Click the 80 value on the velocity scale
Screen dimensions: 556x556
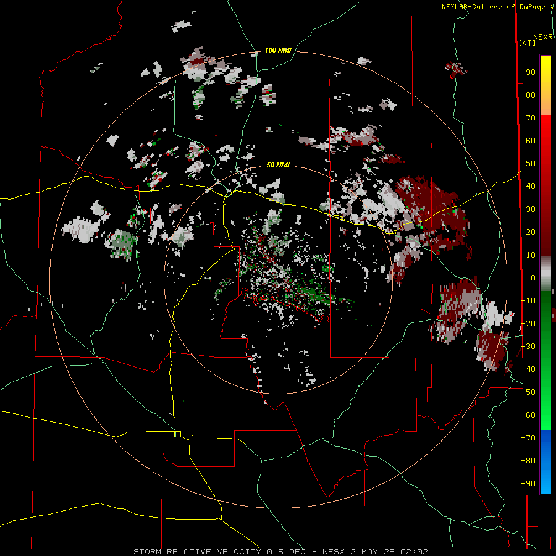click(x=531, y=95)
